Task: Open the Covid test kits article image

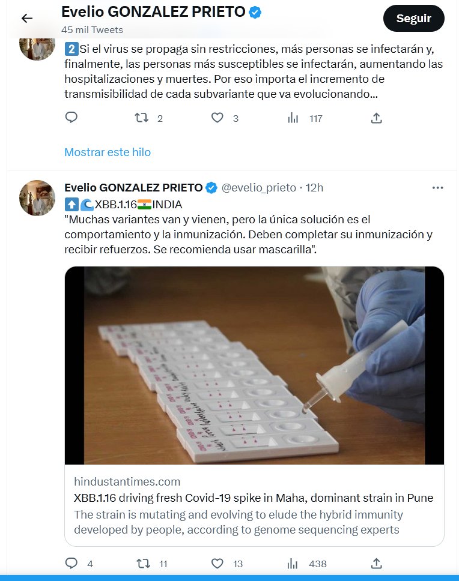Action: tap(254, 365)
